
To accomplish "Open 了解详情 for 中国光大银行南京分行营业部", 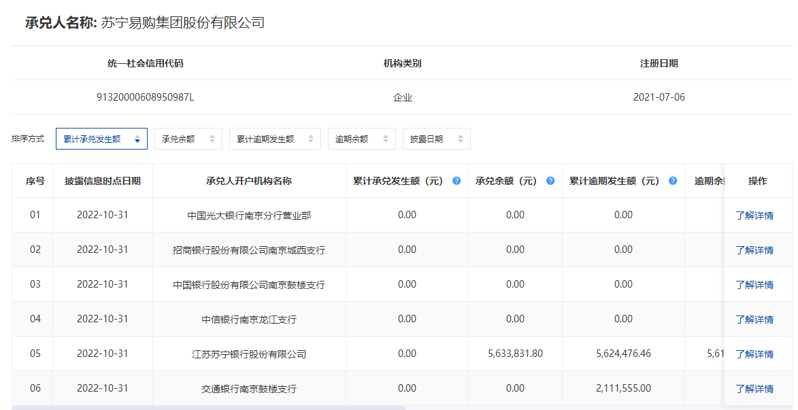I will click(x=754, y=215).
